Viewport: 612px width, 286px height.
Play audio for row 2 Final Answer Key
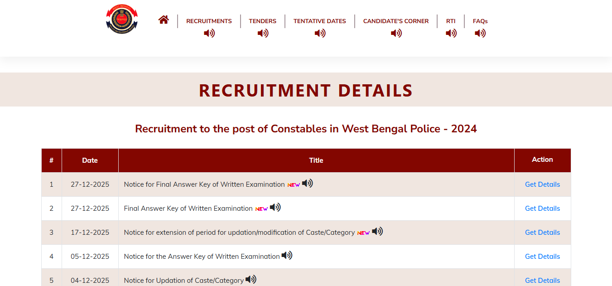click(275, 208)
